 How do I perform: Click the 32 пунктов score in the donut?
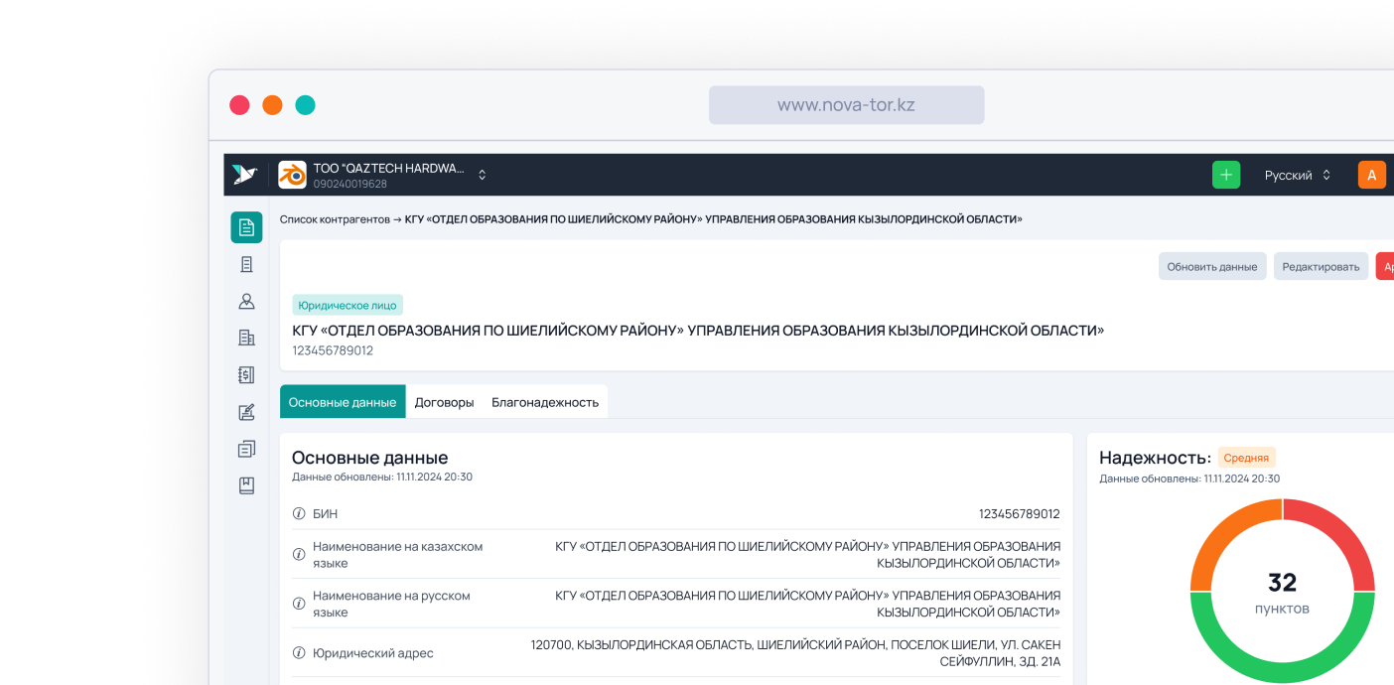coord(1282,593)
